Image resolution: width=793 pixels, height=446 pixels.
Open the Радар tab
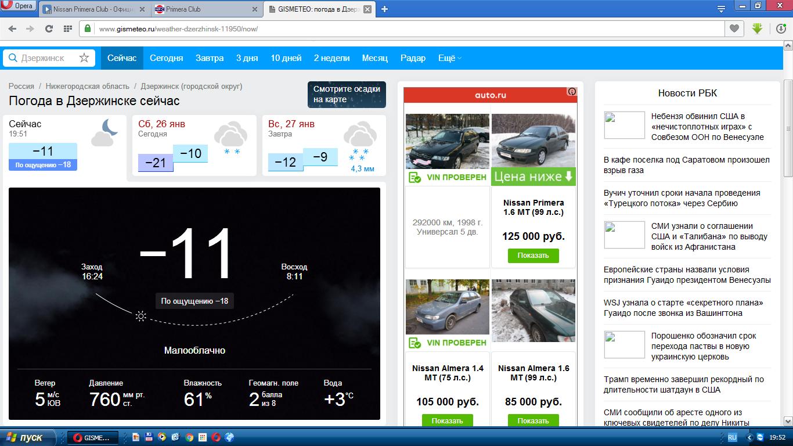pos(413,58)
